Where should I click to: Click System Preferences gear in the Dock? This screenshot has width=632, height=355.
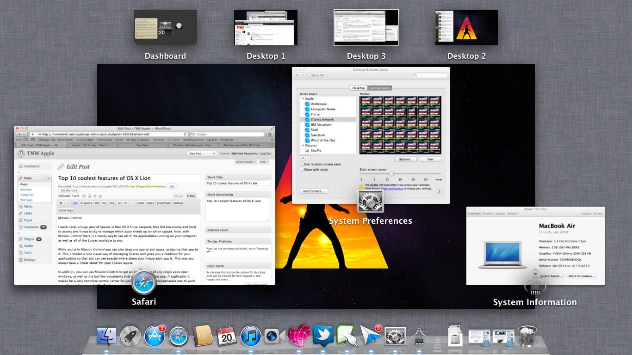[395, 336]
